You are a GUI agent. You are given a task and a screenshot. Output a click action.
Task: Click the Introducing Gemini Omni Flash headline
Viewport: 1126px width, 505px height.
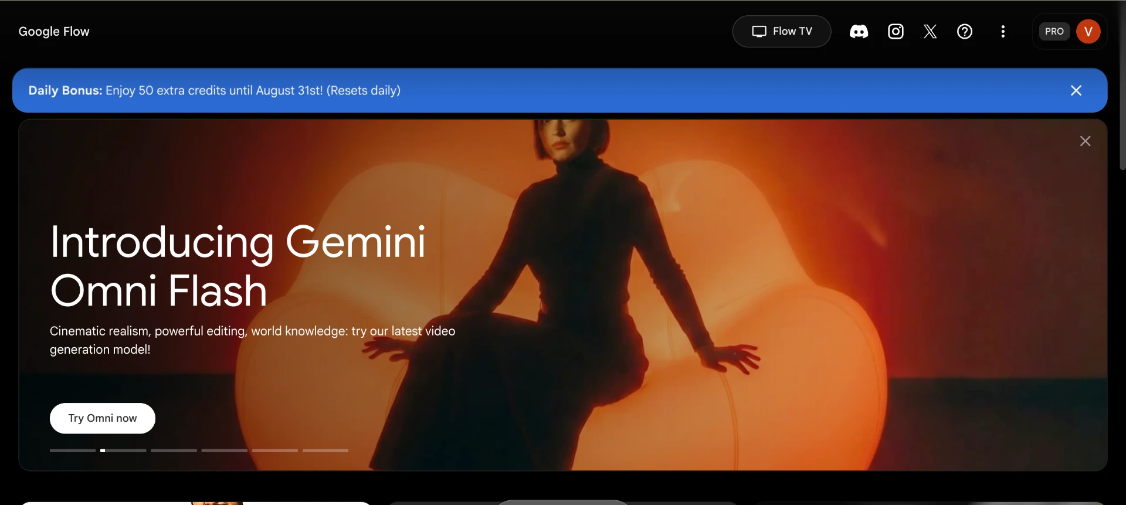tap(238, 266)
